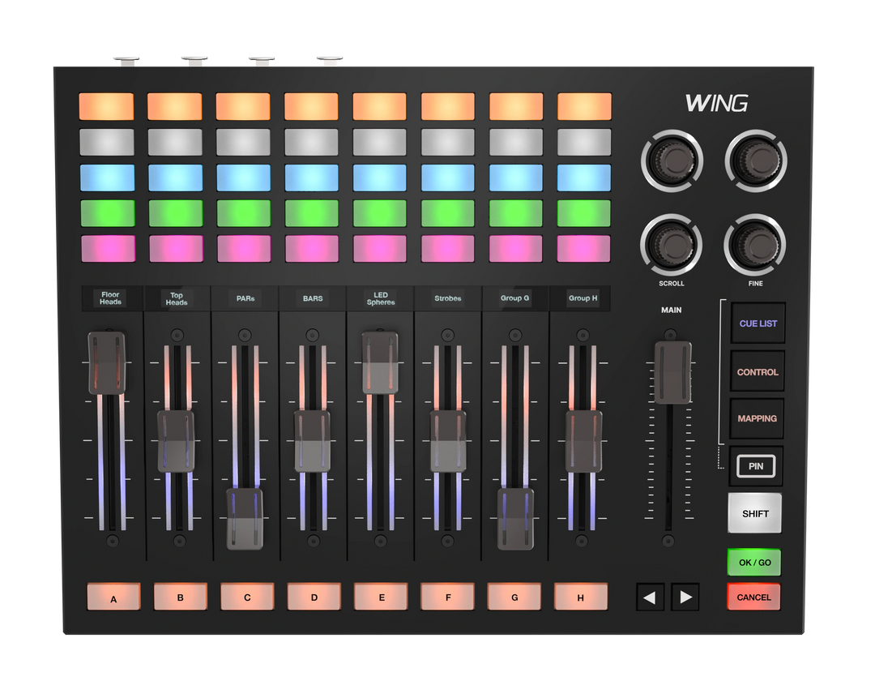Click the upper-right encoder knob above FINE

pos(756,161)
